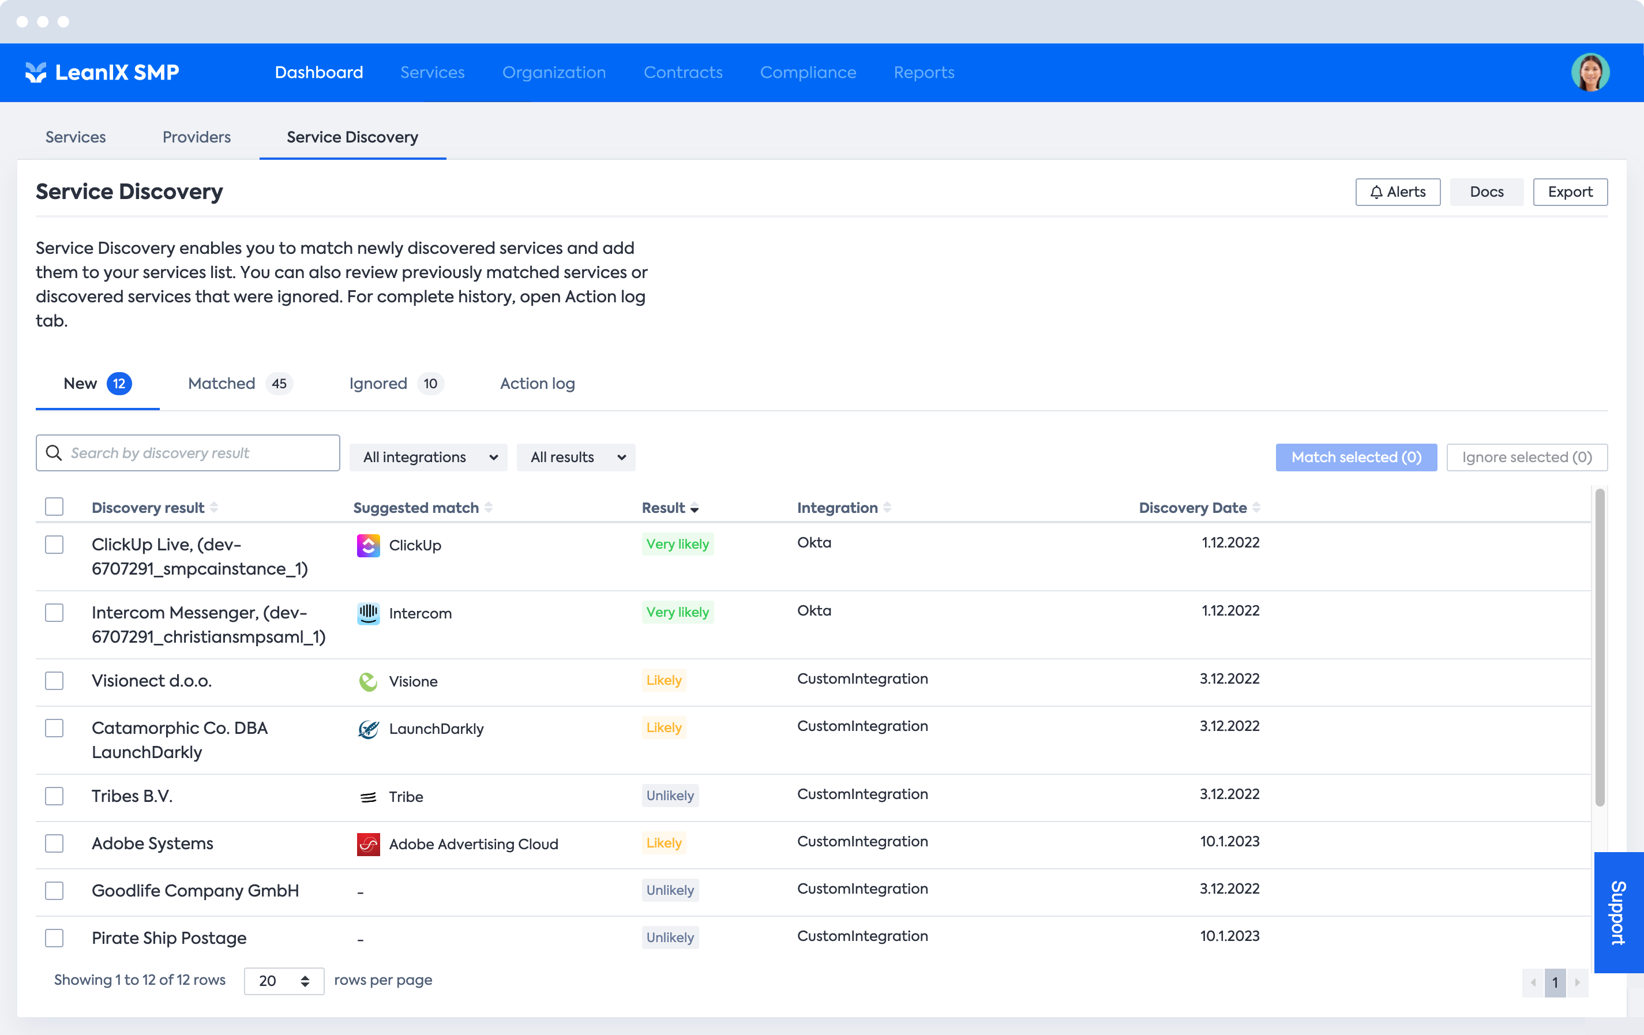Click the Intercom app icon
1644x1035 pixels.
tap(368, 614)
